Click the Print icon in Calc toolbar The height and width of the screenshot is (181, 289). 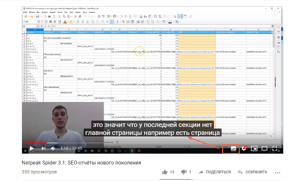coord(49,17)
